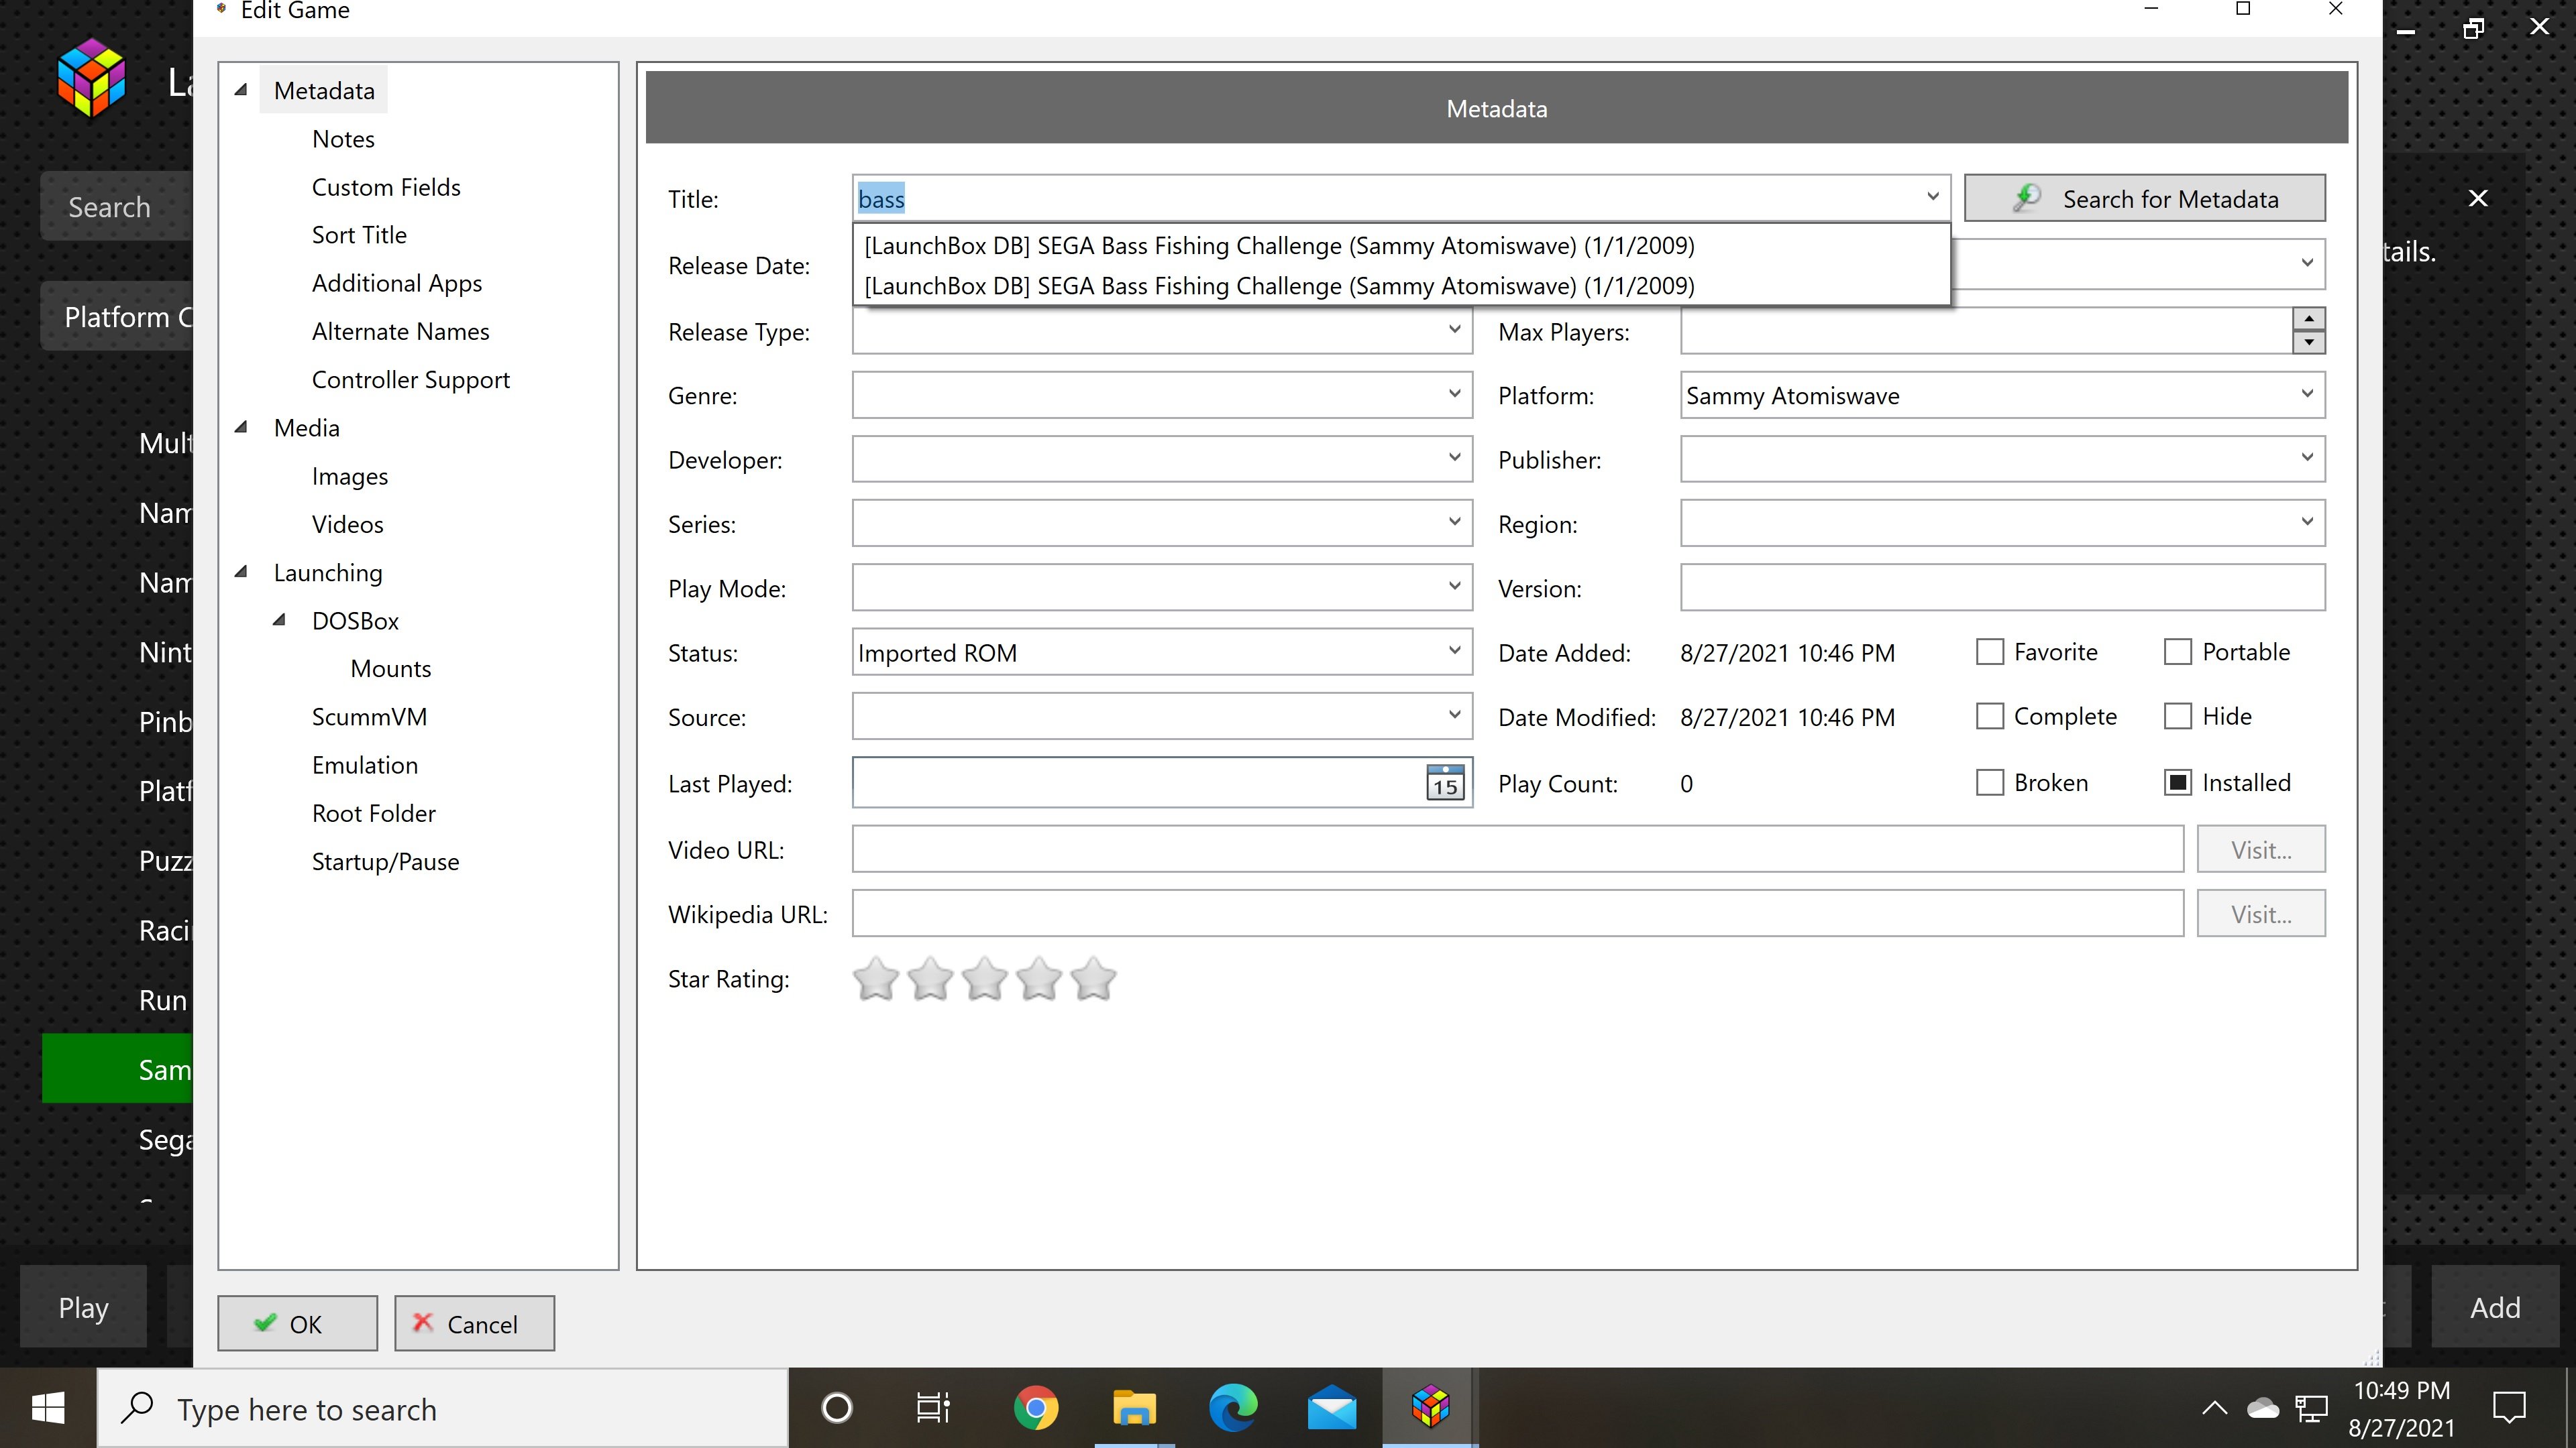Mark the game as Broken

(1990, 782)
